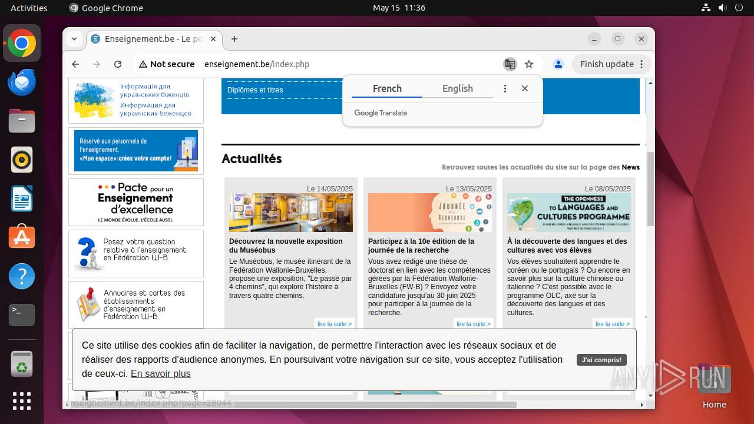Click the volume icon in top bar

(x=722, y=8)
